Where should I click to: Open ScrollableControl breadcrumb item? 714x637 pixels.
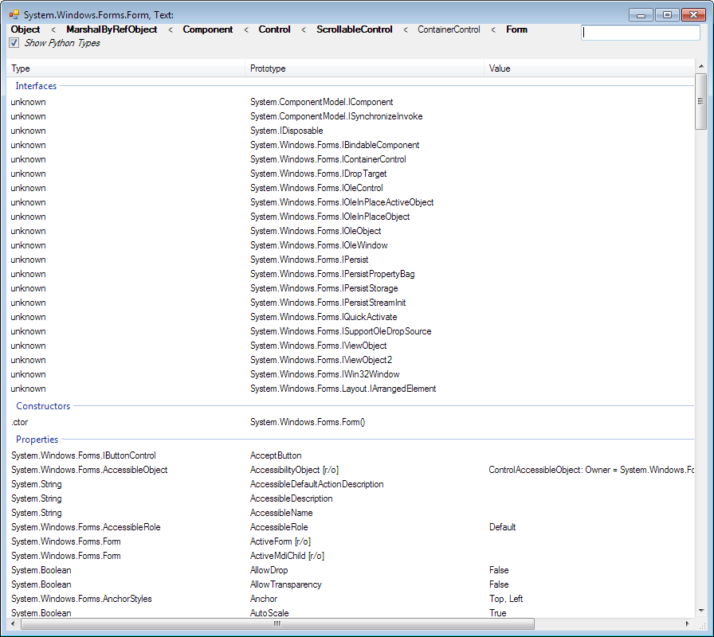(x=355, y=29)
